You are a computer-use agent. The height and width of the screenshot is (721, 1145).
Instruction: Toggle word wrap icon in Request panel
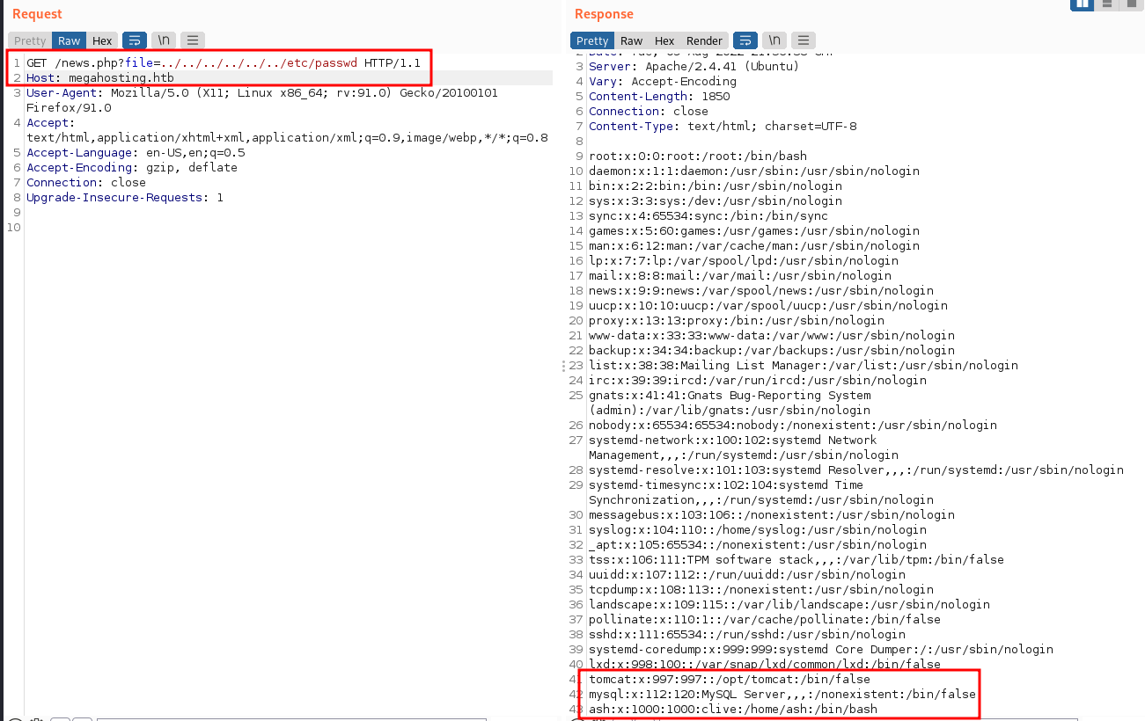(x=135, y=40)
